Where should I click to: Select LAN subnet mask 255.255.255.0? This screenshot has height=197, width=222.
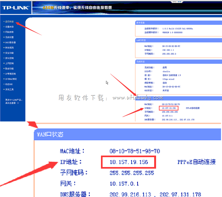pyautogui.click(x=169, y=54)
